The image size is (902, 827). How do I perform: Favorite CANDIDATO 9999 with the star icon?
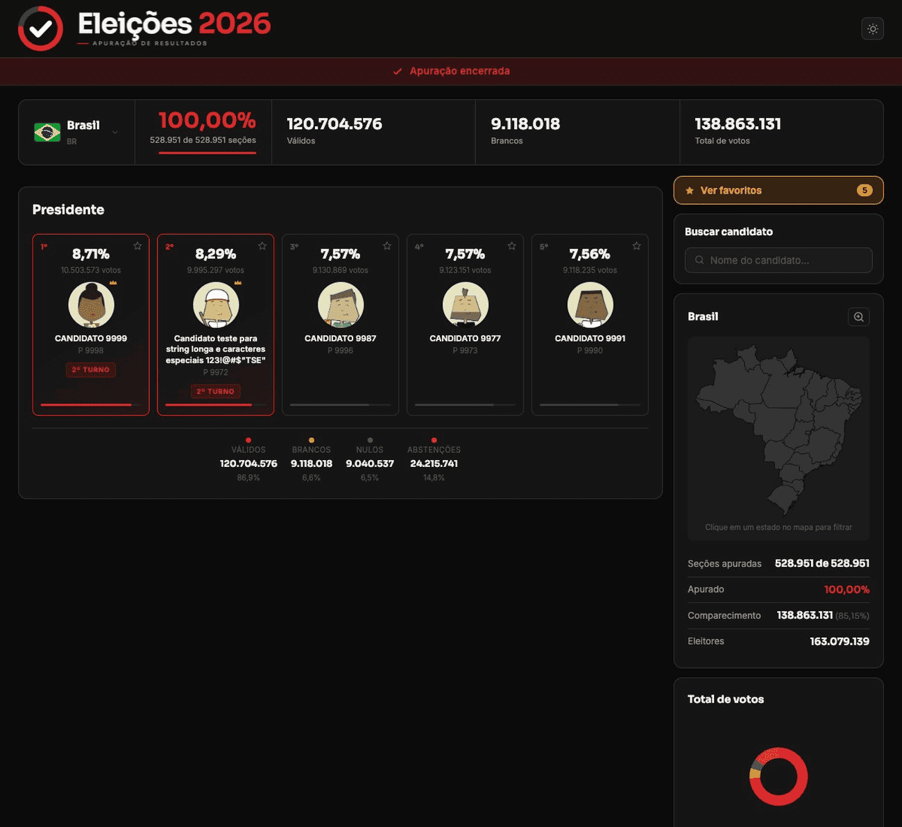click(137, 246)
